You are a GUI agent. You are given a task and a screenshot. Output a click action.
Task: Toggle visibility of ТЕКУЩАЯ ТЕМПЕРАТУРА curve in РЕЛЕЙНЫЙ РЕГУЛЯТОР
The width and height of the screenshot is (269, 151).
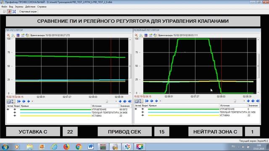(142, 112)
